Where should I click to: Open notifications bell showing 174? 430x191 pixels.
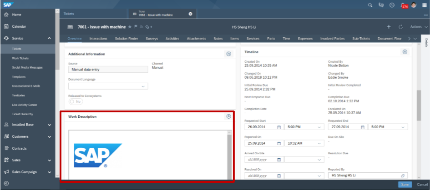(x=403, y=5)
